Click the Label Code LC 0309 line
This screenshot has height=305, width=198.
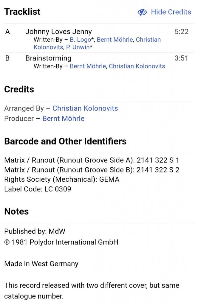click(38, 189)
